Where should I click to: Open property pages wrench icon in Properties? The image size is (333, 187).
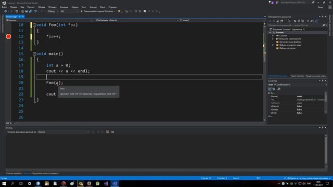click(279, 89)
